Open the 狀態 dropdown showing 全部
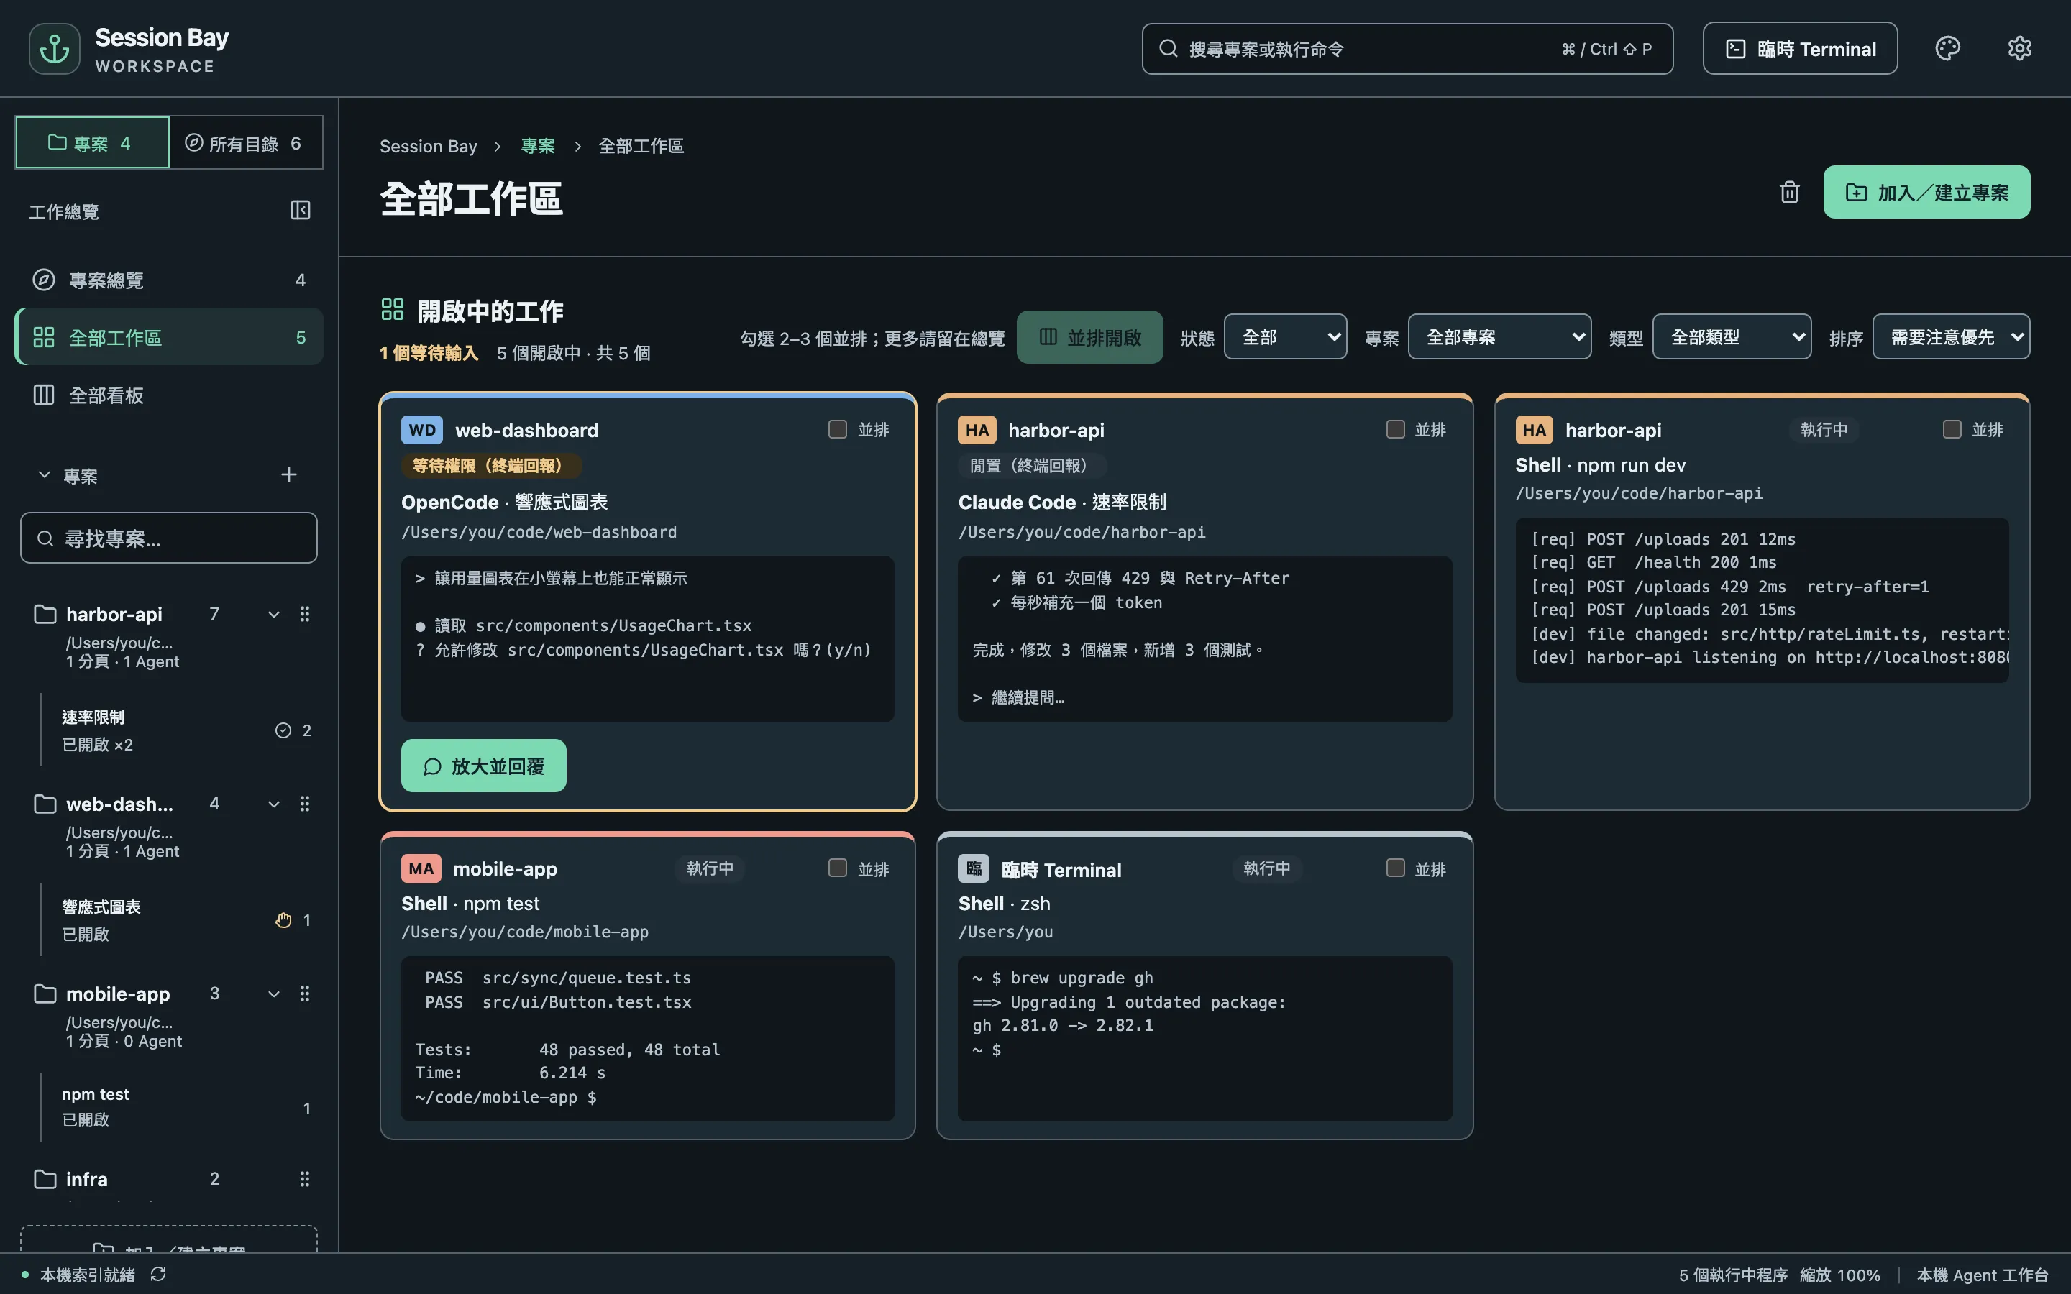Screen dimensions: 2071x1294 click(x=1286, y=336)
